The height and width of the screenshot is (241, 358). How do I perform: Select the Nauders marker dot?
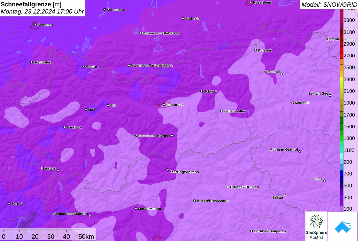point(58,170)
